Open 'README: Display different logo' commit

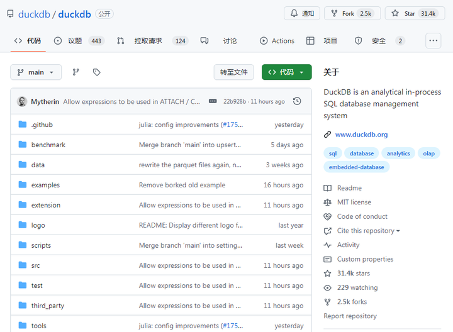click(x=191, y=225)
